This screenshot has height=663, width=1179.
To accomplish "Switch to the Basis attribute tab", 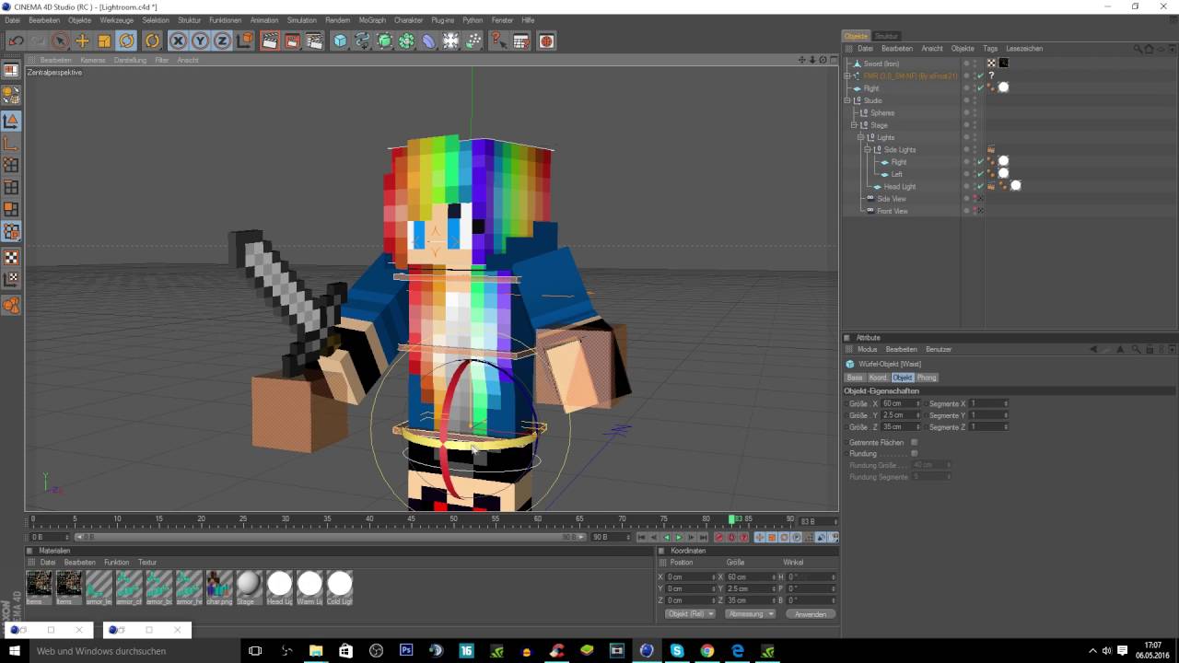I will [855, 378].
